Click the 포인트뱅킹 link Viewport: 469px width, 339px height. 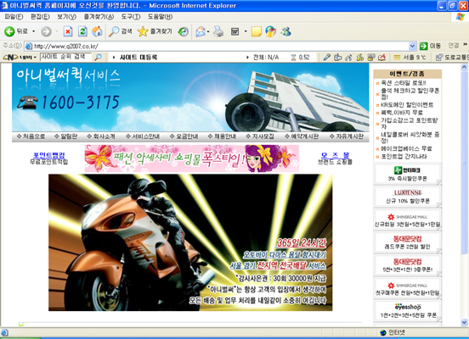tap(48, 155)
